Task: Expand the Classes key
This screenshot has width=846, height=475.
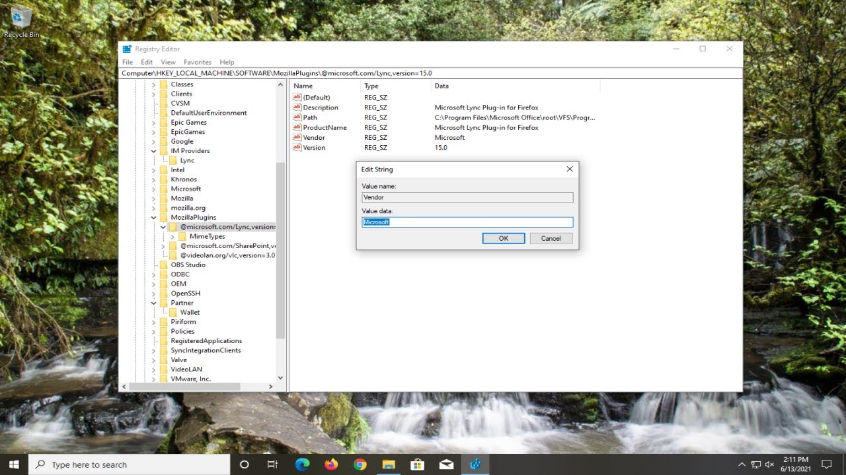Action: coord(154,84)
